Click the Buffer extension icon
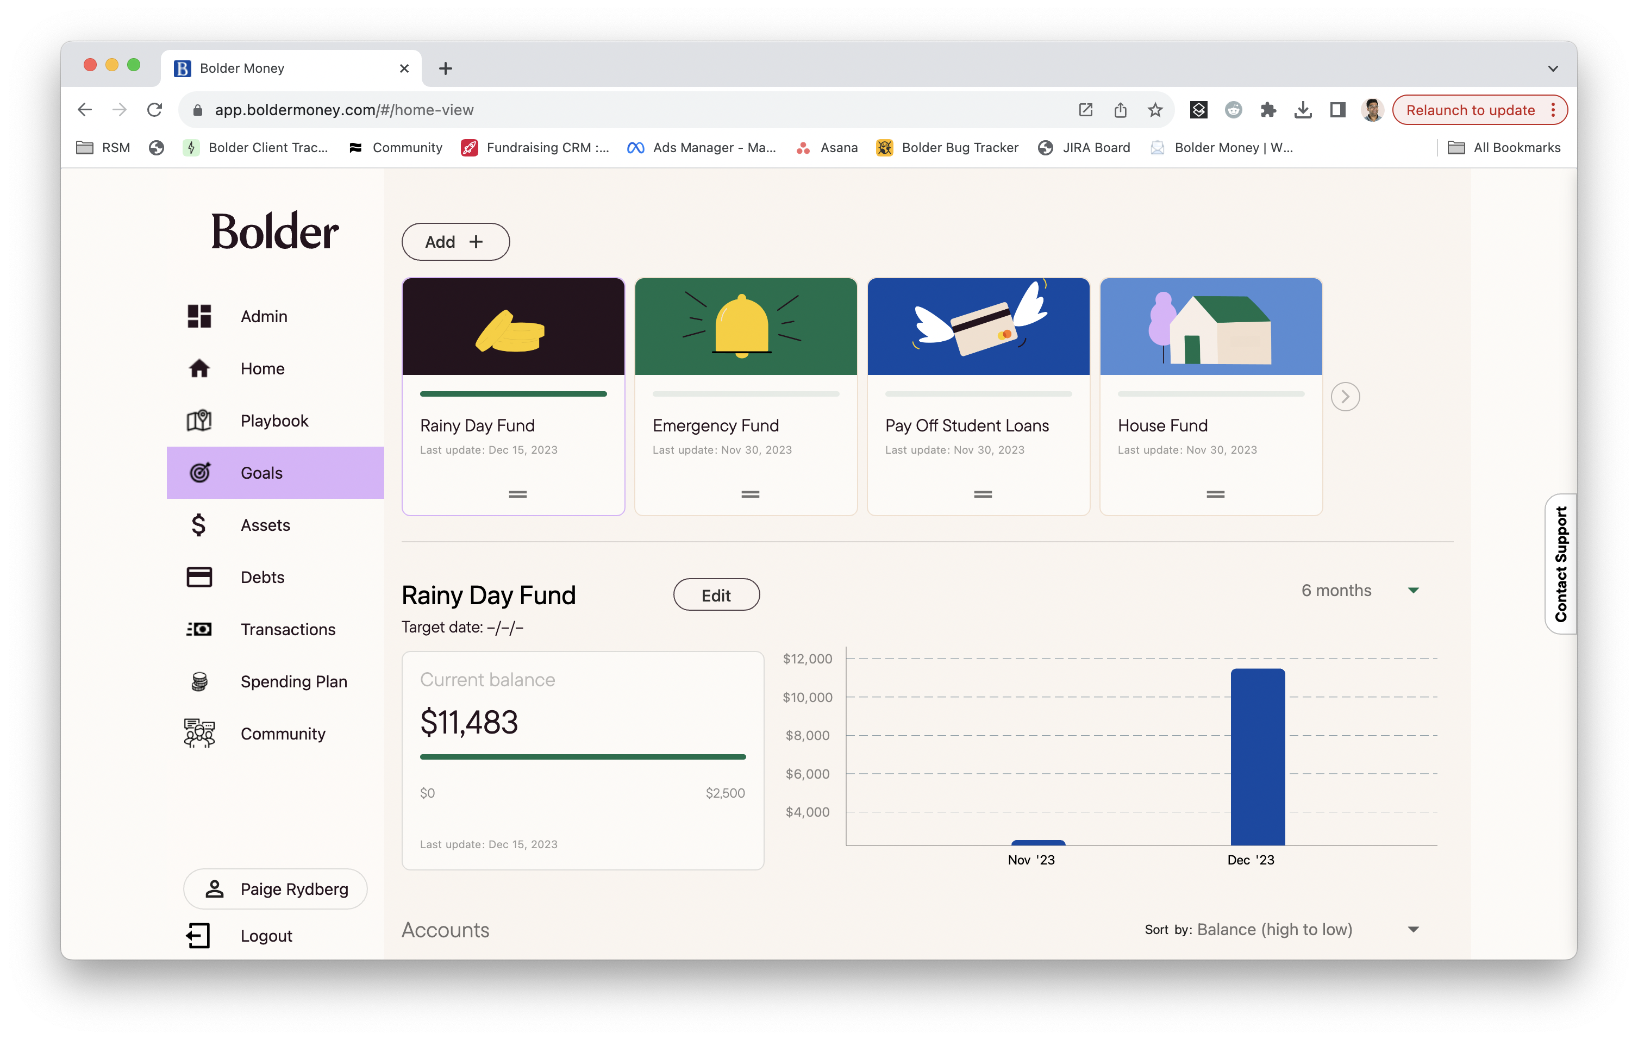 [1198, 110]
